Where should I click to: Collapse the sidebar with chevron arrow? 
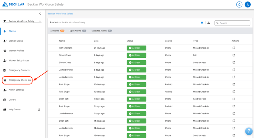pyautogui.click(x=40, y=14)
